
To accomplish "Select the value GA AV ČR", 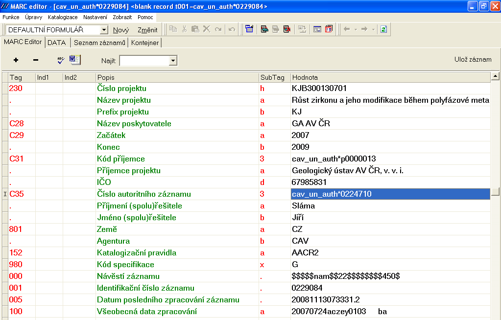I will pos(390,124).
